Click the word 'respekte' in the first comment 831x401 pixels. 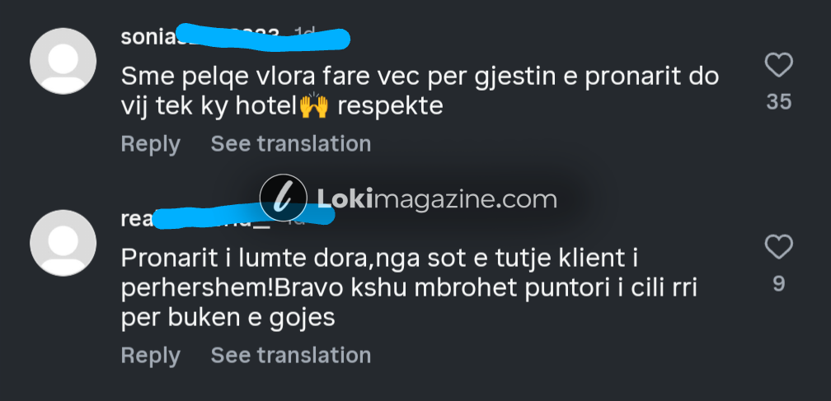(x=390, y=107)
